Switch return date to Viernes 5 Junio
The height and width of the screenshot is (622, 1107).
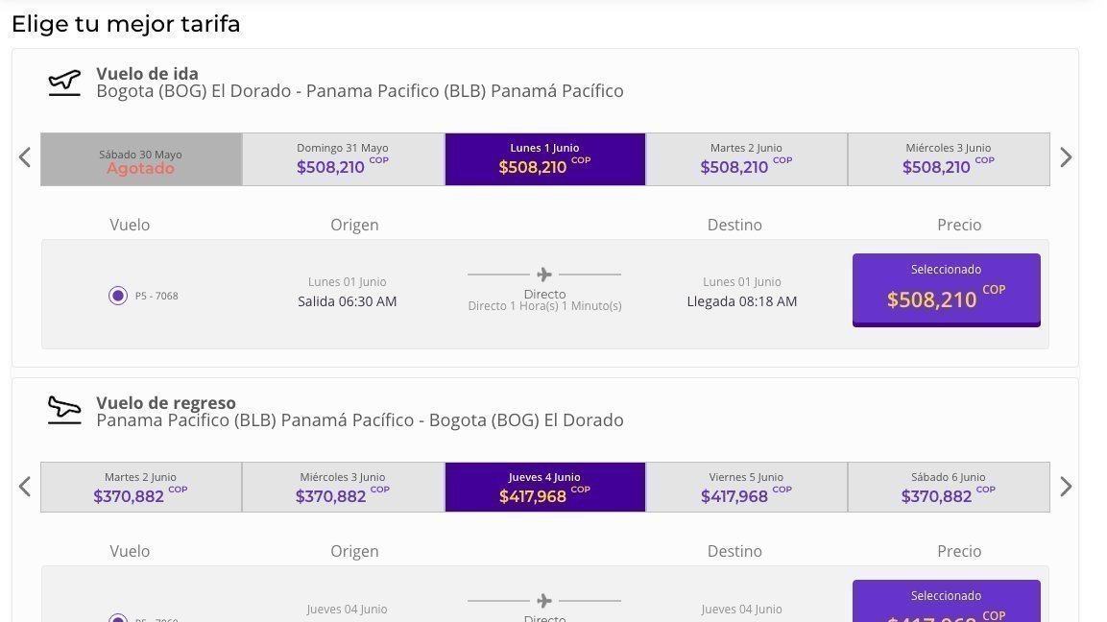(x=746, y=488)
